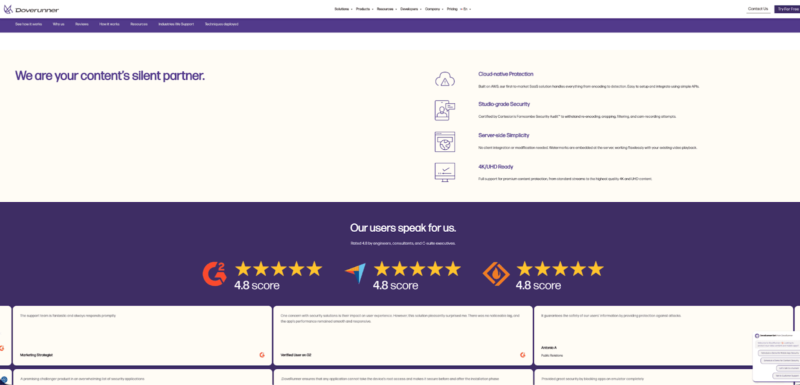Click the DoveRunner logo
Viewport: 800px width, 385px height.
pos(31,9)
